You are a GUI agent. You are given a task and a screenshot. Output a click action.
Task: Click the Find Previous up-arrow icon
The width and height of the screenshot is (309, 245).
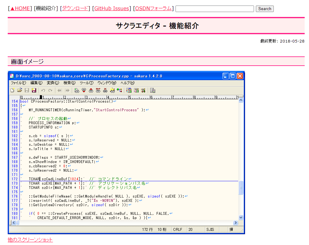click(91, 90)
